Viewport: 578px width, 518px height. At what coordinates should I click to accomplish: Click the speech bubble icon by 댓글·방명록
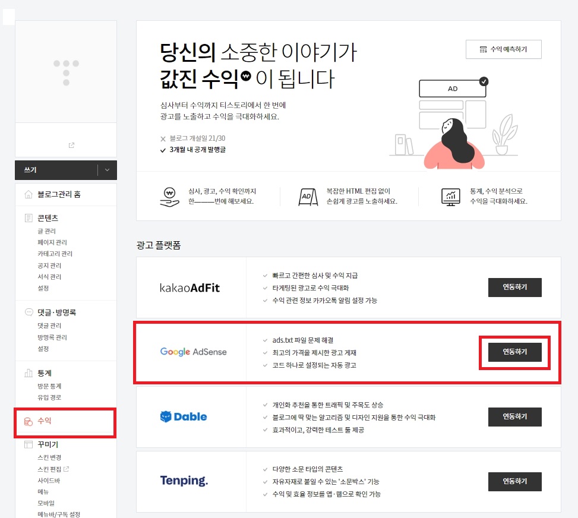[x=29, y=312]
